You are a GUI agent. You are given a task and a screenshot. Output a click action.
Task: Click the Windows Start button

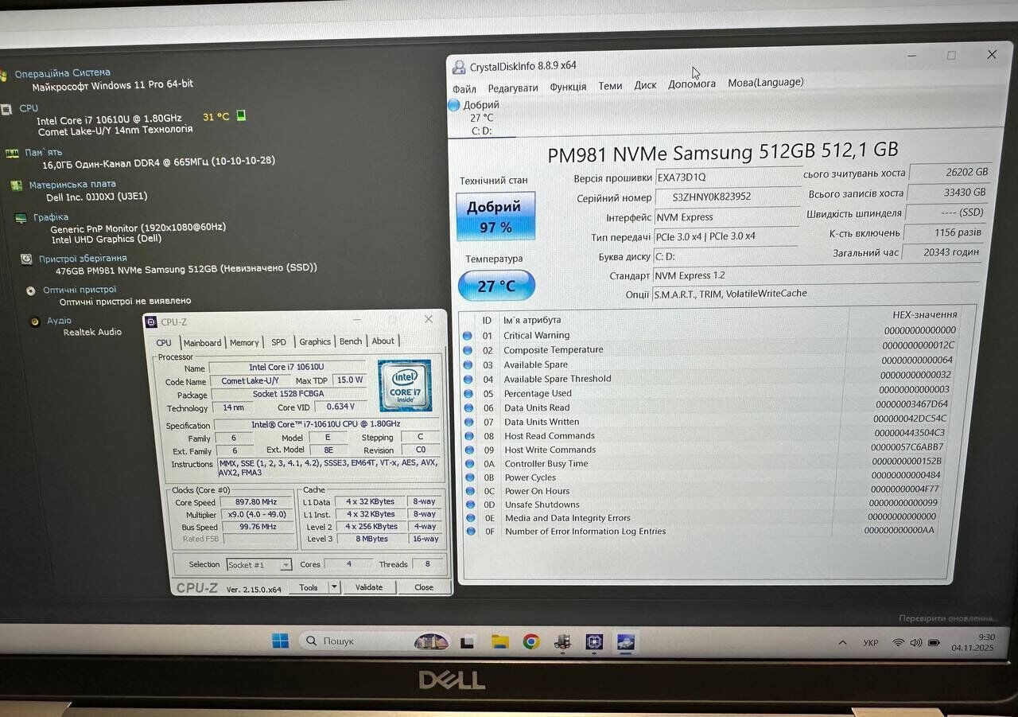[x=280, y=641]
